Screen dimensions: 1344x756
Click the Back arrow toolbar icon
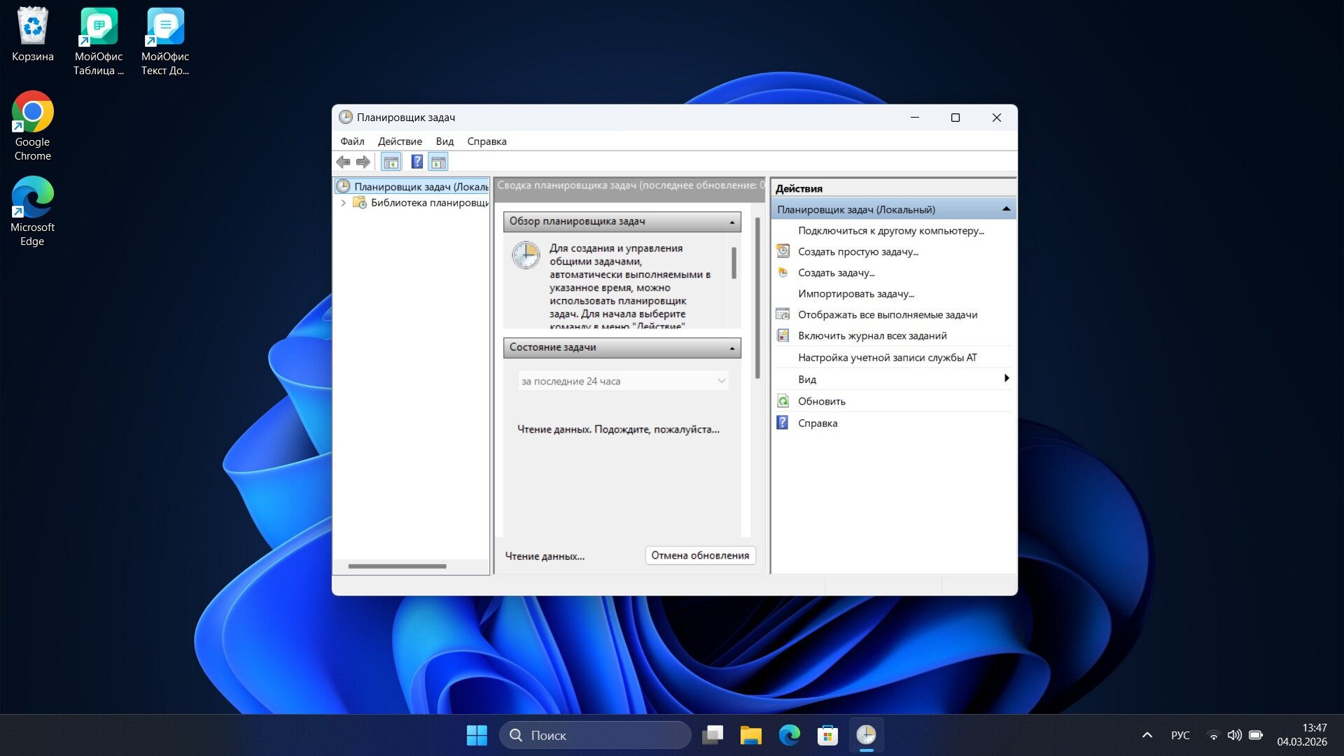coord(343,162)
